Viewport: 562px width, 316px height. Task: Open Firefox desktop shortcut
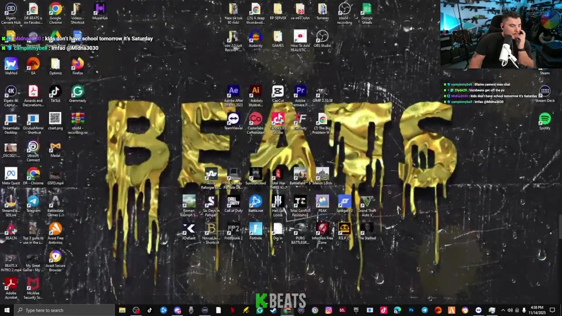pyautogui.click(x=78, y=66)
